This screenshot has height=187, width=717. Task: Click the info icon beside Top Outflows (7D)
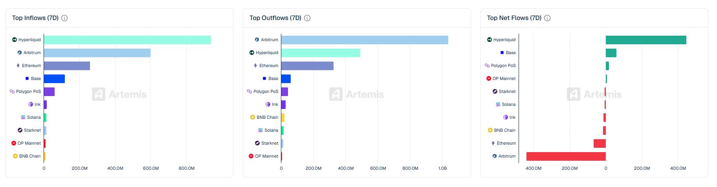tap(307, 18)
